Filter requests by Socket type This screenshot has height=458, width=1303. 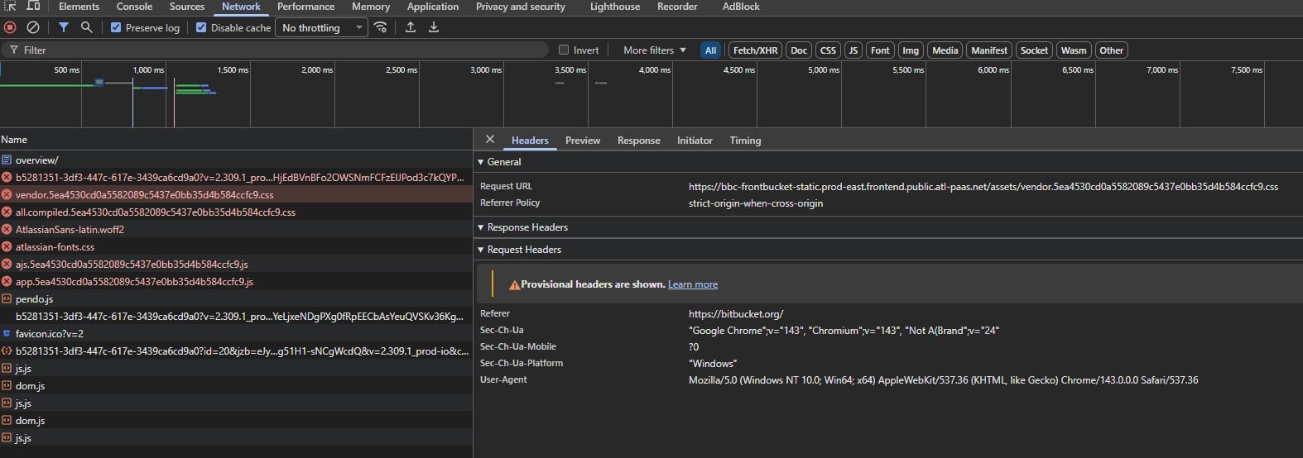[1034, 50]
